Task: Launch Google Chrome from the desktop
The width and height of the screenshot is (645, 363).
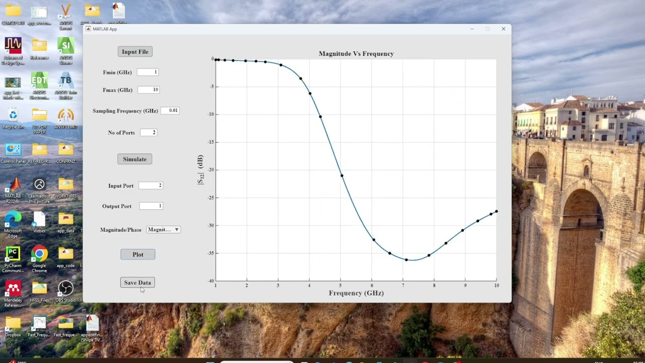Action: pyautogui.click(x=39, y=259)
